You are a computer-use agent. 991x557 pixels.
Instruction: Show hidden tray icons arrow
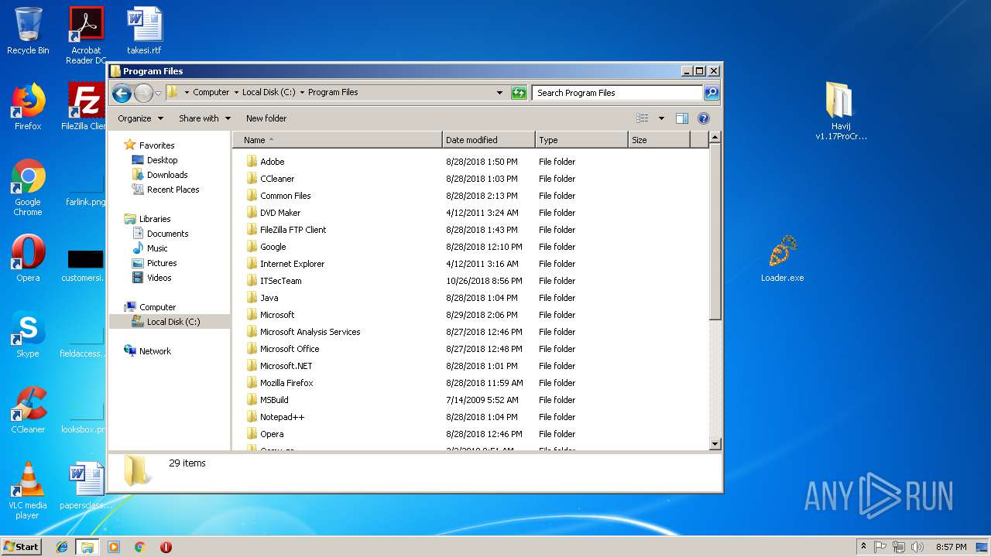[x=863, y=547]
